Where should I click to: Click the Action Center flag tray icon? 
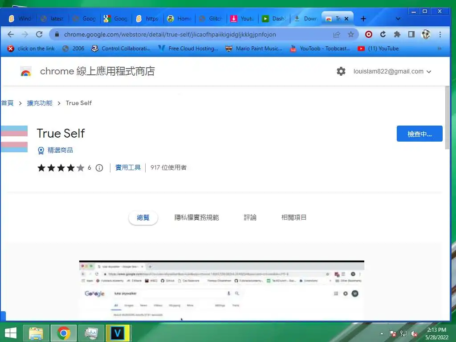click(393, 334)
